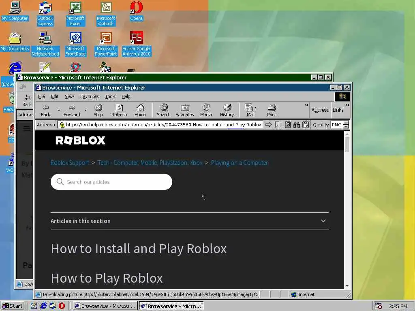This screenshot has width=415, height=311.
Task: Follow the Tech - Computer, Mobile, PlayStation, Xbox link
Action: tap(150, 163)
